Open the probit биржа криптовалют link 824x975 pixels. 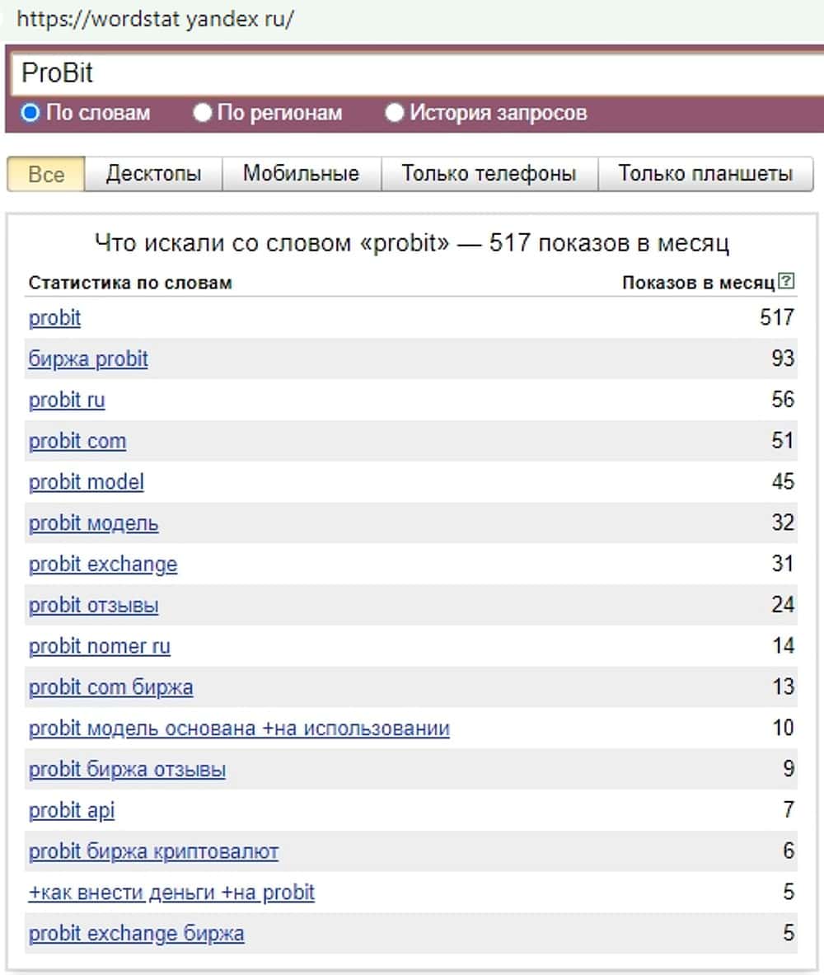(153, 851)
